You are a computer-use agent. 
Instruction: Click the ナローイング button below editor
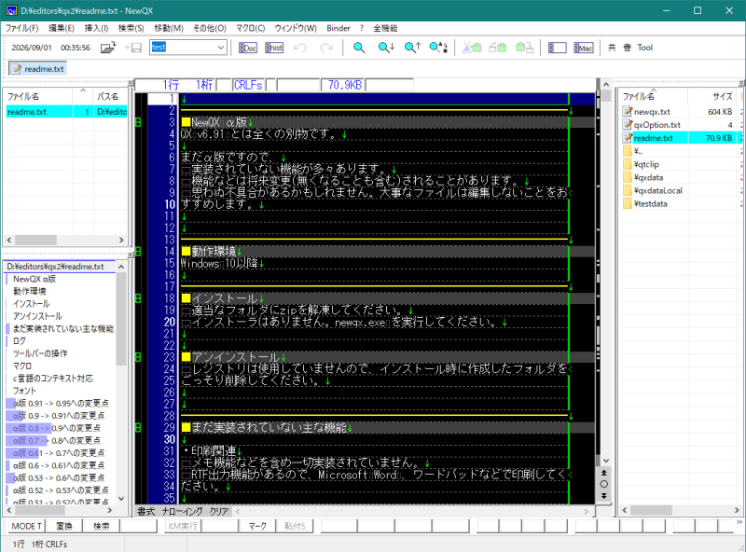(x=182, y=511)
